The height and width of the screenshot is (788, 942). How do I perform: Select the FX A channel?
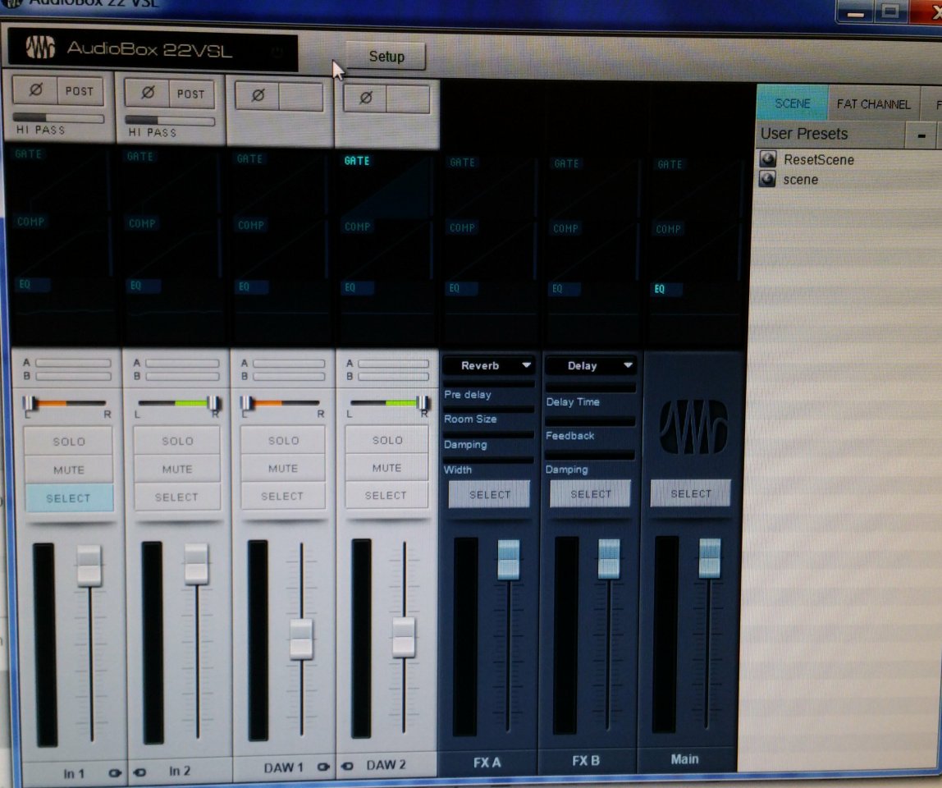490,494
